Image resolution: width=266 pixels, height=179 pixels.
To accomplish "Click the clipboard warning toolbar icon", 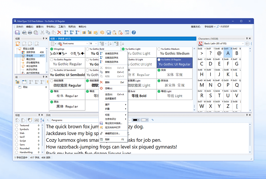I will [115, 32].
